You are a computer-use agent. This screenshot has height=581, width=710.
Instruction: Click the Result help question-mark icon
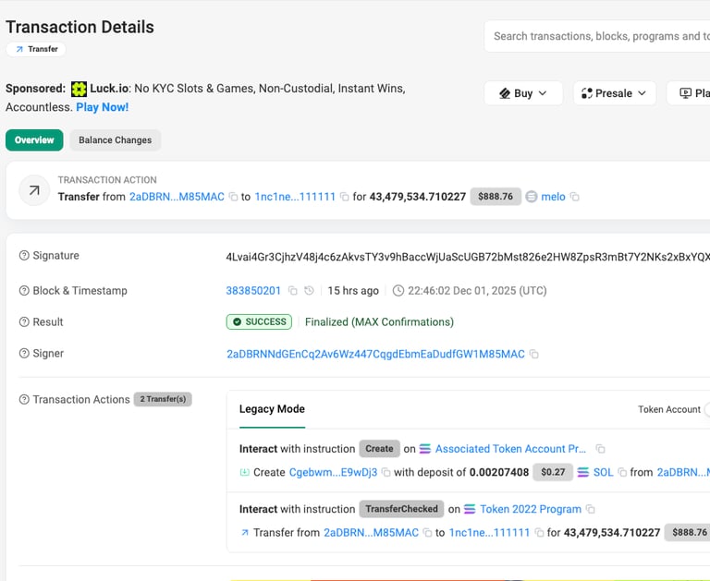tap(24, 322)
